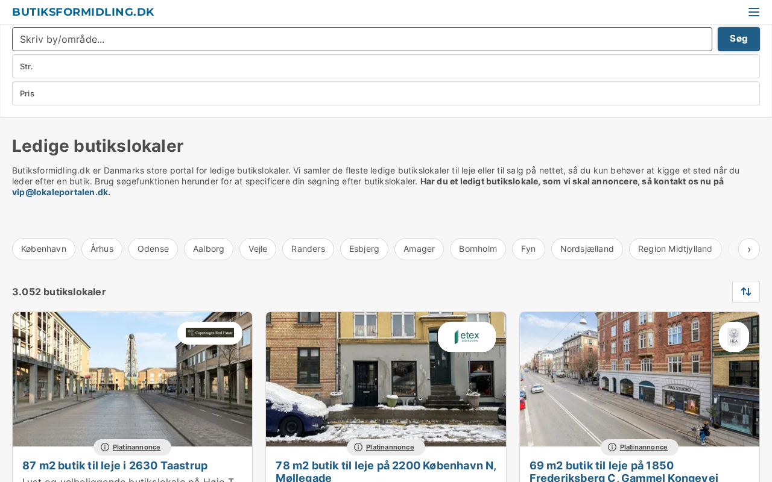Select the Vejle area chip

point(258,249)
